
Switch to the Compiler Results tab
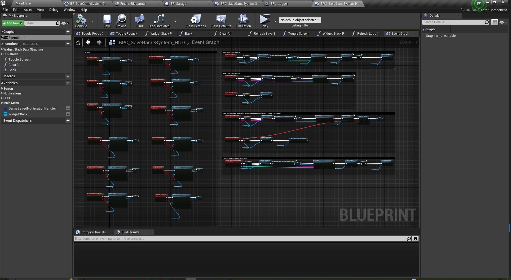coord(94,232)
